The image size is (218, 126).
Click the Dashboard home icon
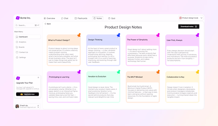coord(17,37)
